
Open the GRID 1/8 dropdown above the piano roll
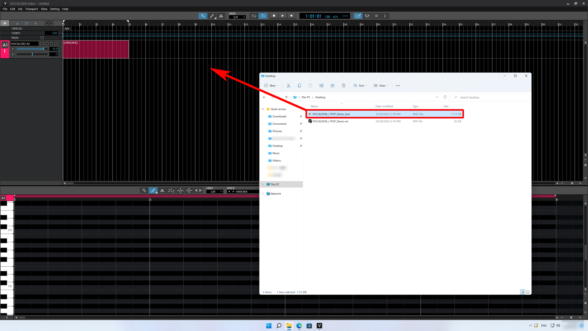(x=215, y=191)
